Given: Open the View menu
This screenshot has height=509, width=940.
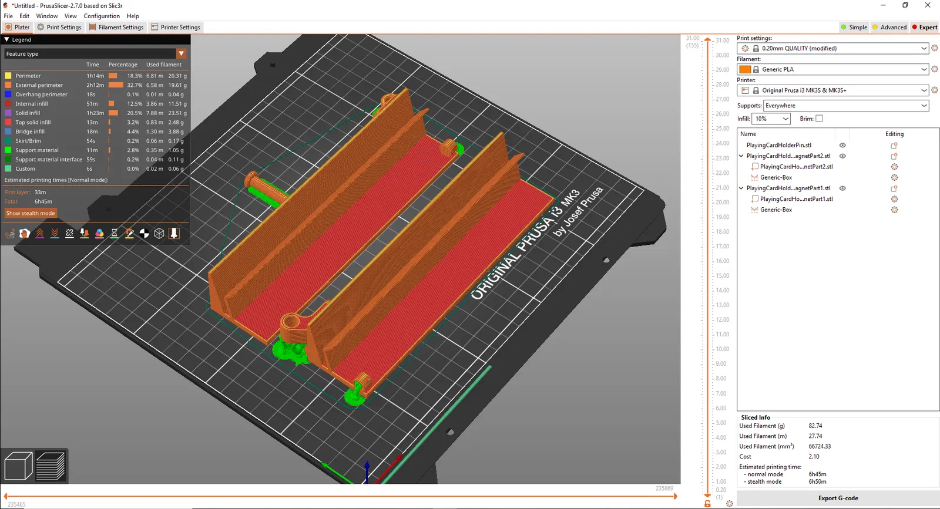Looking at the screenshot, I should click(x=70, y=16).
